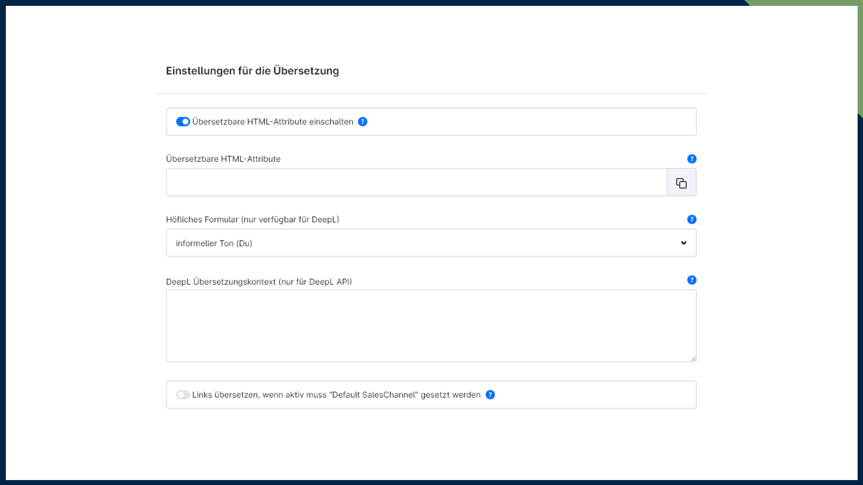The height and width of the screenshot is (485, 863).
Task: Open help icon beside HTML-Attribute einschalten toggle
Action: pyautogui.click(x=363, y=122)
